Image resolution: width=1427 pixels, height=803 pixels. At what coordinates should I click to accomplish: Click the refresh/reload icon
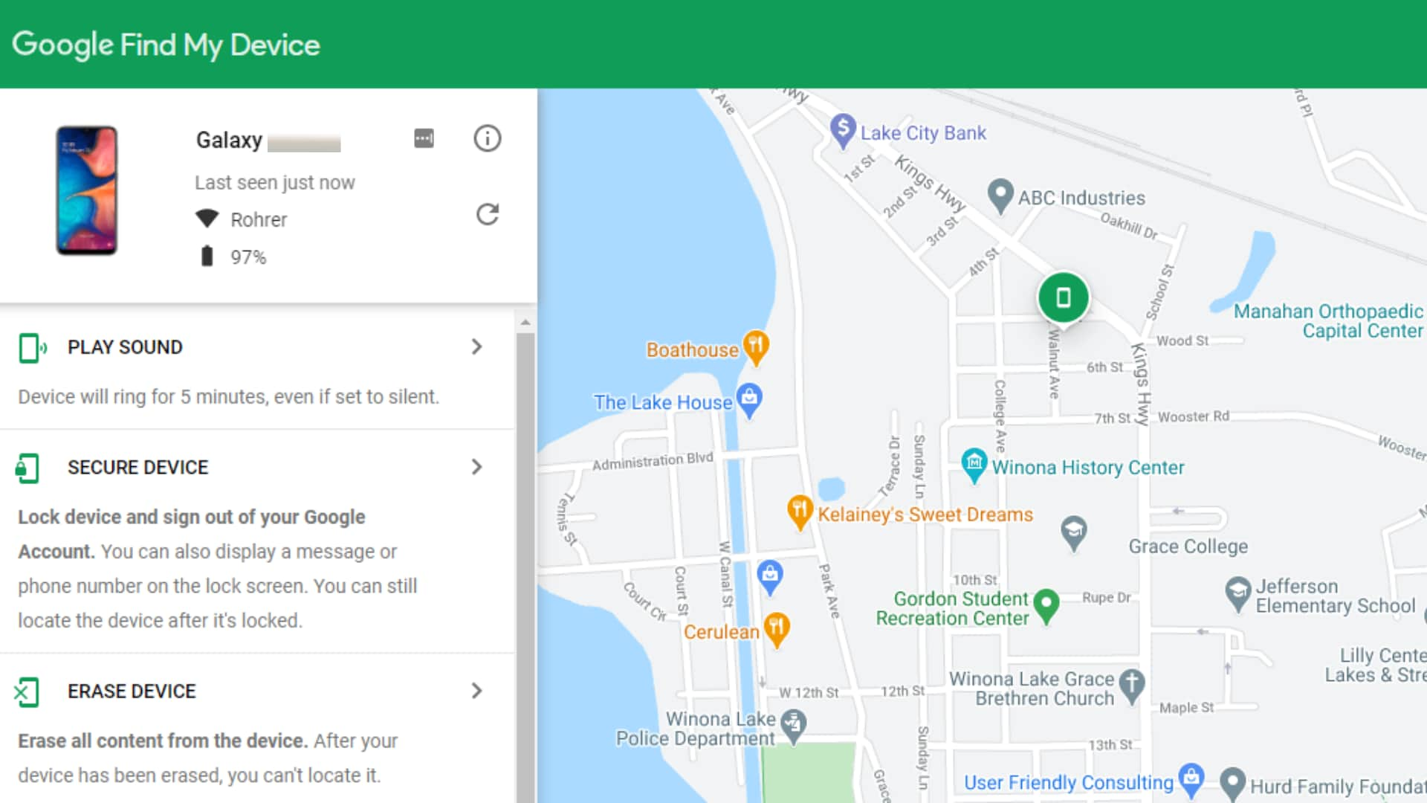click(487, 215)
